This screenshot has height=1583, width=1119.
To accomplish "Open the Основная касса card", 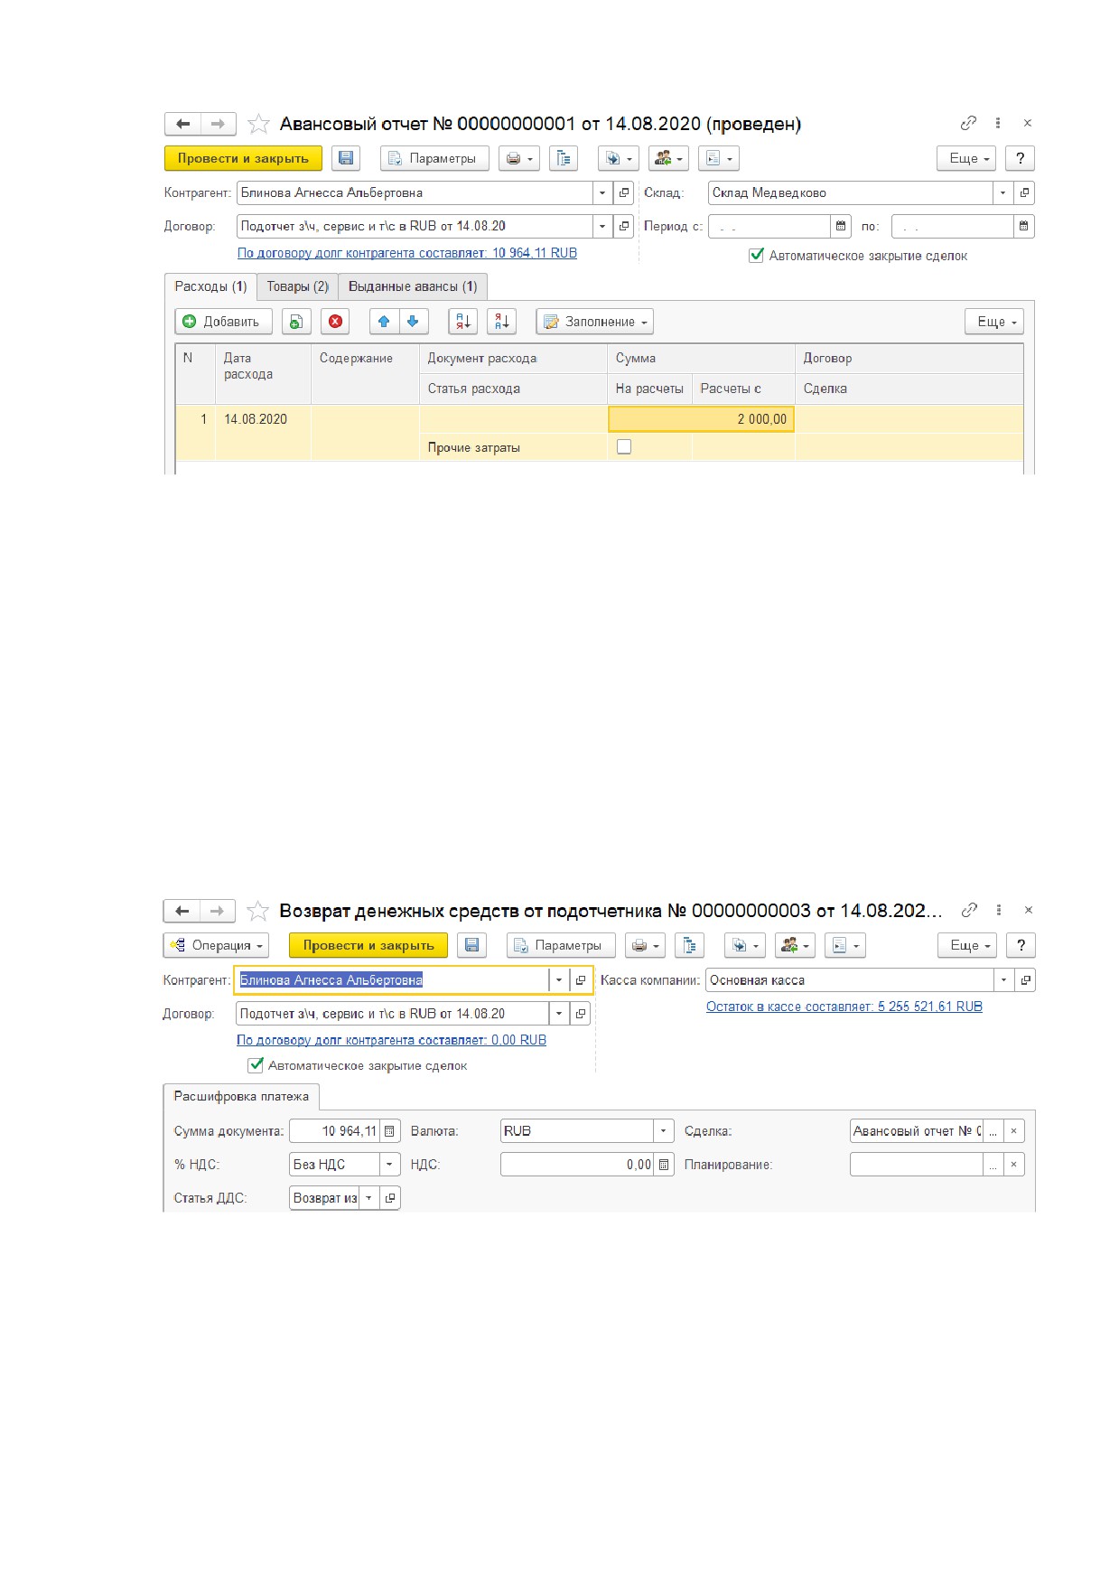I will click(1025, 980).
